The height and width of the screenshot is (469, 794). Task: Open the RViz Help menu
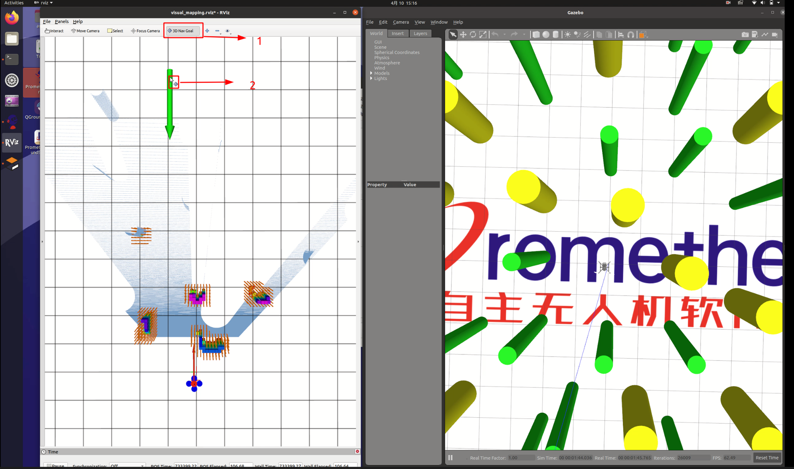[x=78, y=22]
